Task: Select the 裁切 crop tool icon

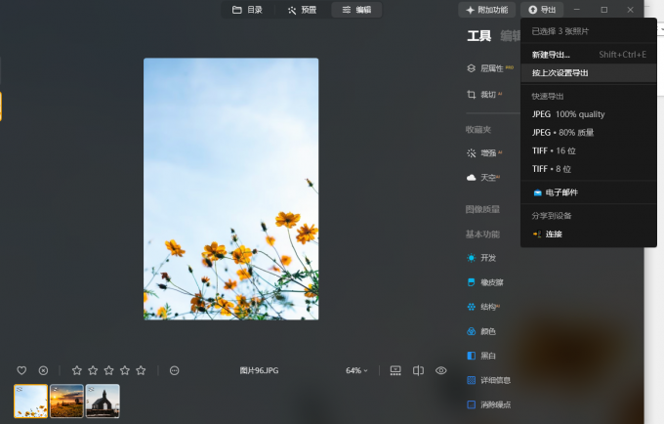Action: click(472, 95)
